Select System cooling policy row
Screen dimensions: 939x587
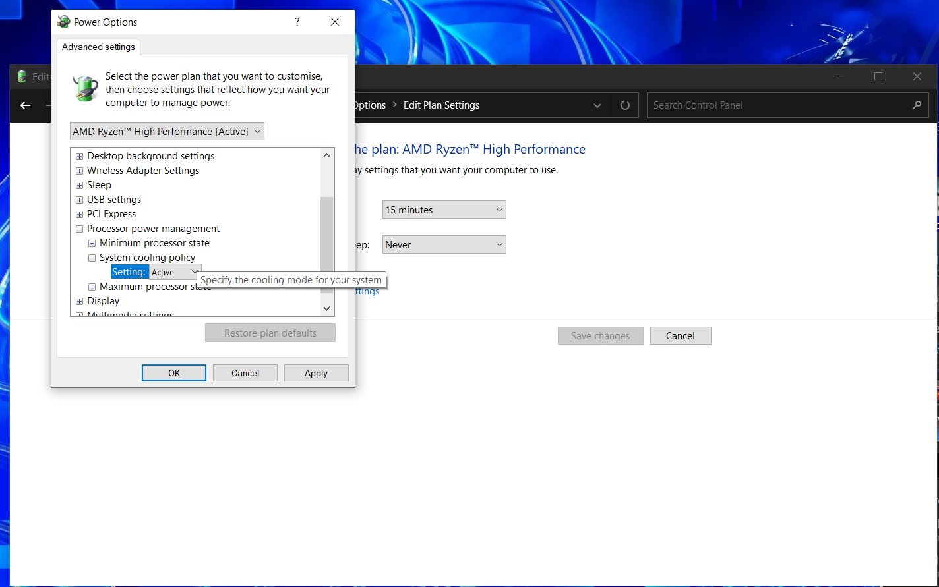coord(148,258)
